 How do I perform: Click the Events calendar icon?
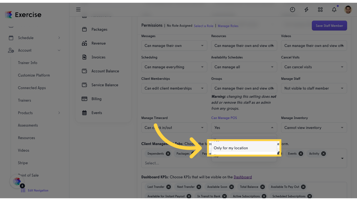click(84, 113)
